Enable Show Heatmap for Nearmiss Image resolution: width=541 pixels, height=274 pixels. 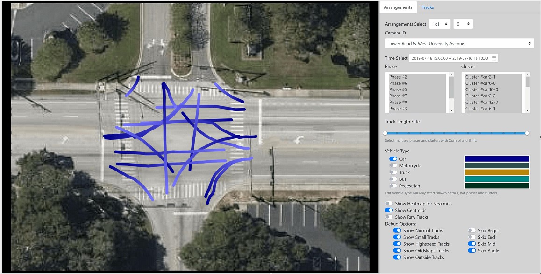click(389, 204)
